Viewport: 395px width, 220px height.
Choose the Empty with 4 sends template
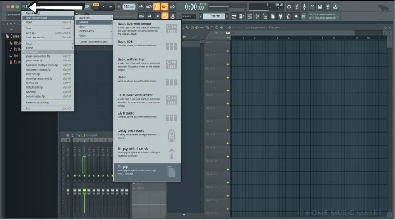click(x=147, y=153)
